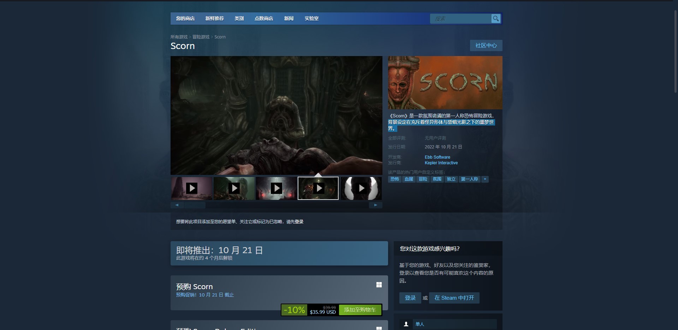This screenshot has width=678, height=330.
Task: Click the single-player person icon
Action: click(406, 324)
